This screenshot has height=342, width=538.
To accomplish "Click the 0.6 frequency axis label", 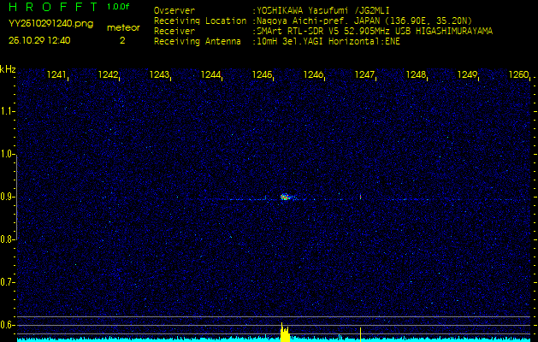I will pos(8,324).
